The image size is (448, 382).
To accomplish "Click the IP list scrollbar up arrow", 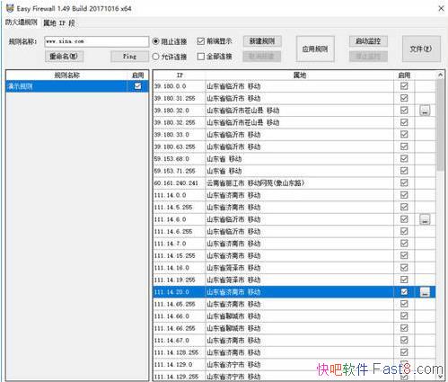I will pyautogui.click(x=440, y=75).
